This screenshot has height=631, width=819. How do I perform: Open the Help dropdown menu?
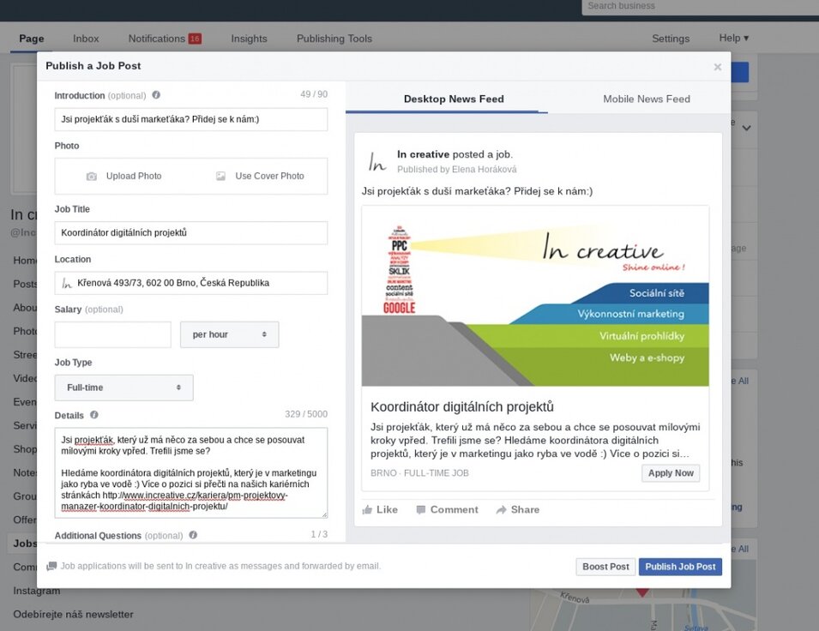[733, 39]
